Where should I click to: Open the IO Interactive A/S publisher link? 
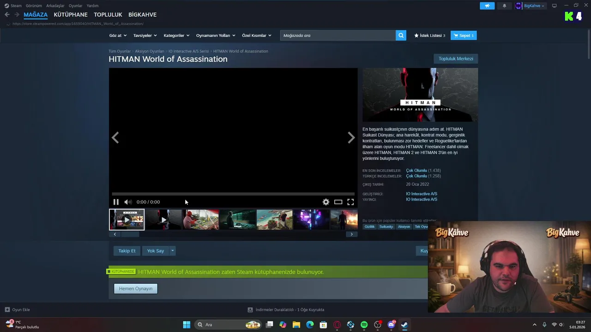coord(422,200)
